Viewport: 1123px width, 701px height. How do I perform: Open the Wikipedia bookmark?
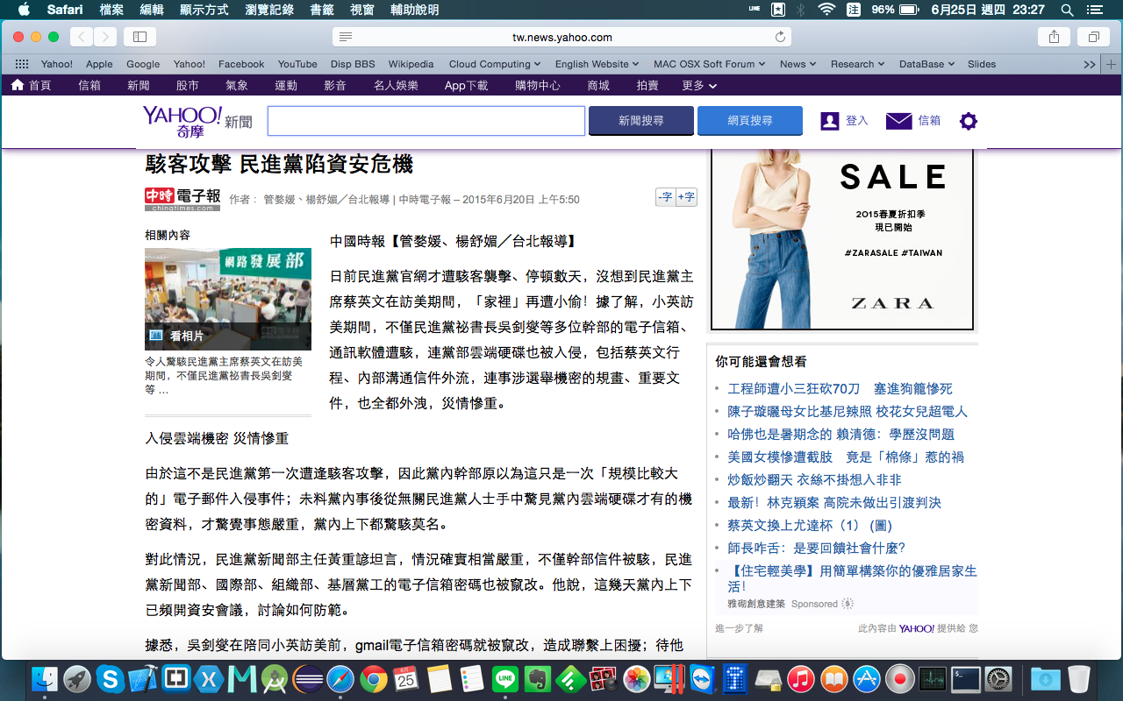[x=411, y=64]
